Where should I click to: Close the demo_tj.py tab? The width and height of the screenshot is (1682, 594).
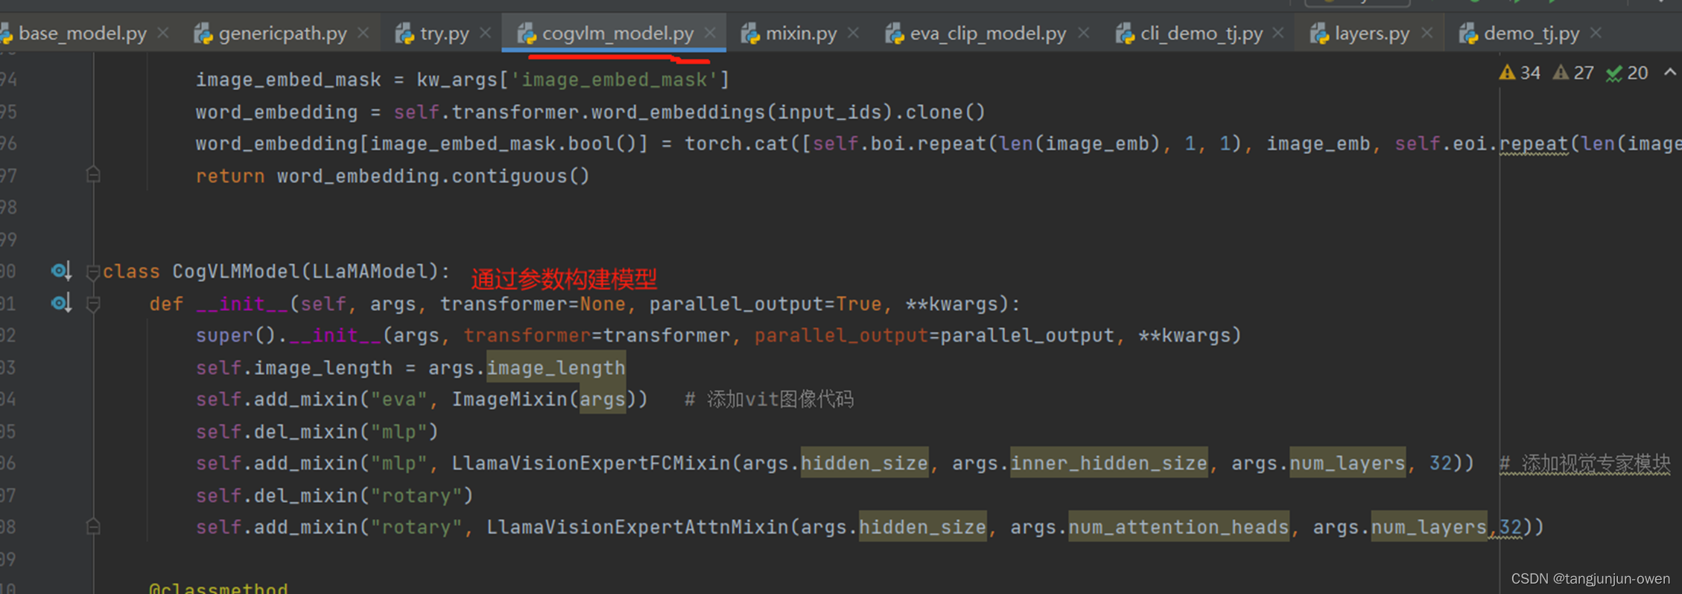click(1596, 33)
